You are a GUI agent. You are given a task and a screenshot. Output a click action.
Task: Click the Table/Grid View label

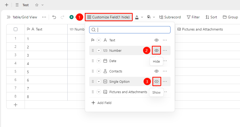point(25,17)
